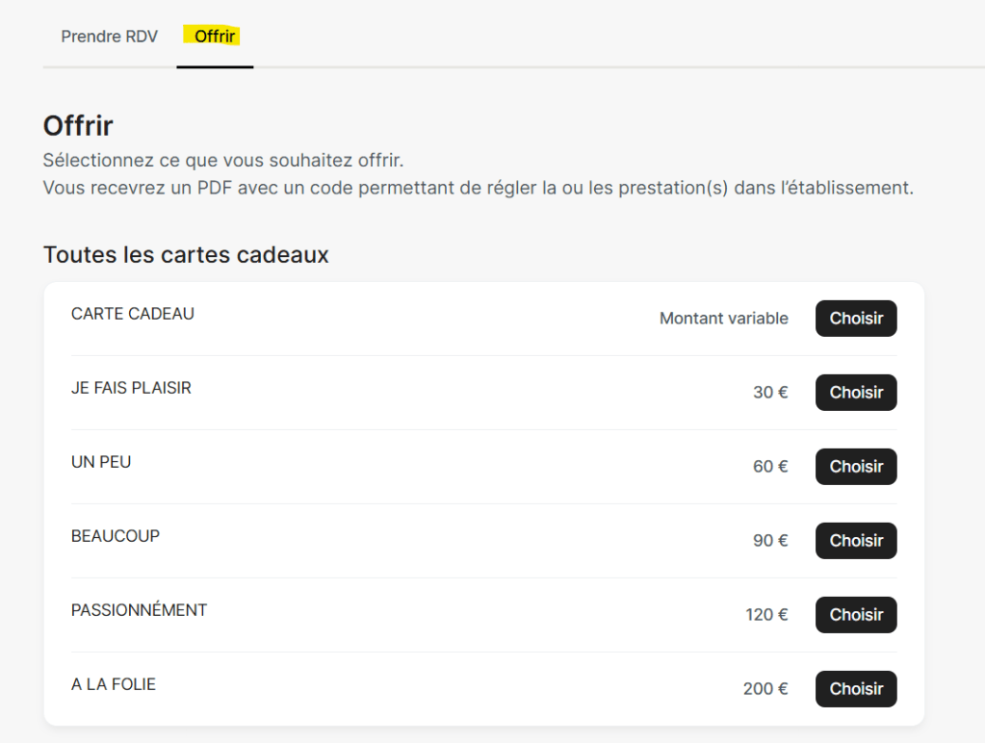This screenshot has width=985, height=743.
Task: Click Choisir next to UN PEU
Action: tap(855, 467)
